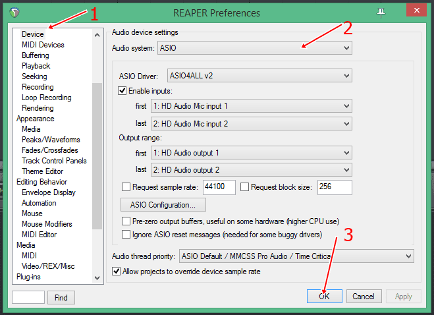Click the block size field showing 256
The width and height of the screenshot is (434, 315).
335,187
